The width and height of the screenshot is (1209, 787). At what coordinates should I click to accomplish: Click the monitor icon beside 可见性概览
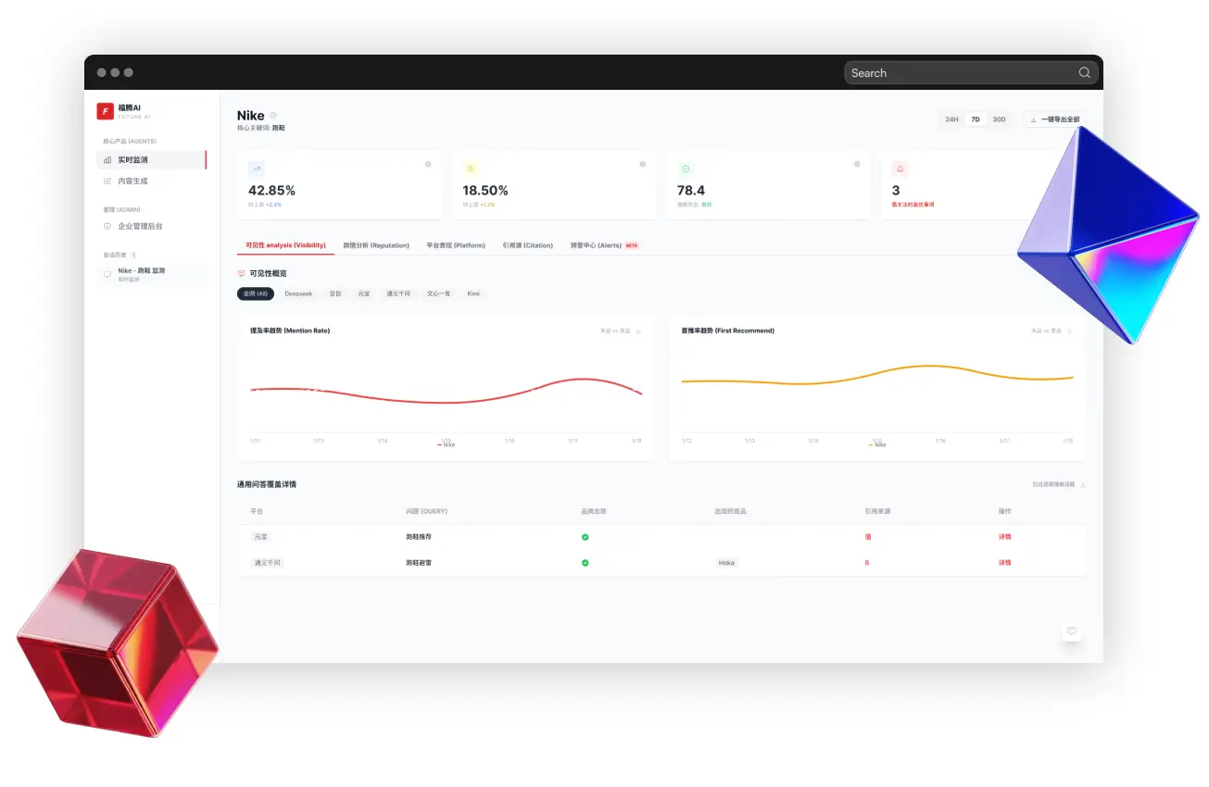tap(242, 274)
